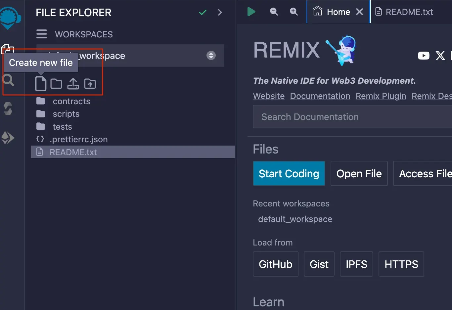Click the Open File button

pos(359,173)
